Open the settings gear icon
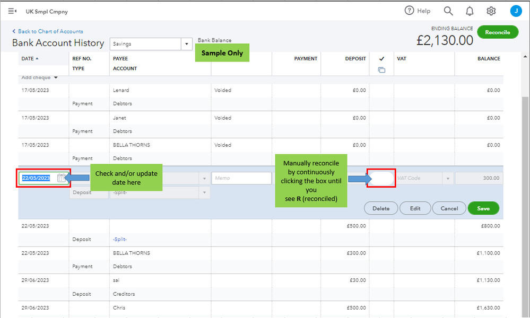The width and height of the screenshot is (530, 318). [x=491, y=11]
